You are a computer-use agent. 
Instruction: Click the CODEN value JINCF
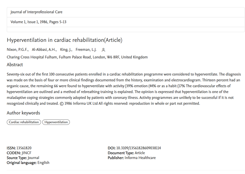[26, 153]
